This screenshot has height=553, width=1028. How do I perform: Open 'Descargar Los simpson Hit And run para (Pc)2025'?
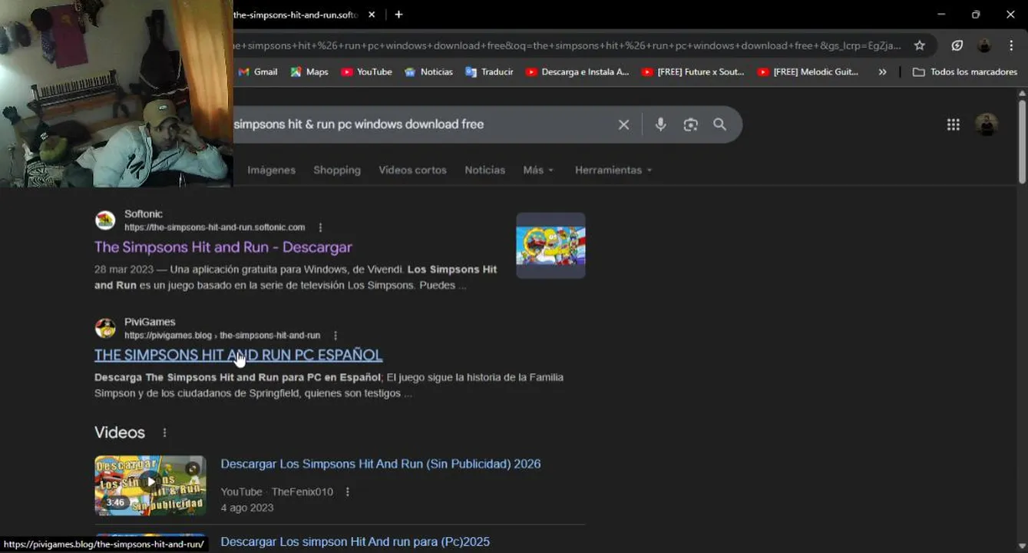(x=355, y=541)
